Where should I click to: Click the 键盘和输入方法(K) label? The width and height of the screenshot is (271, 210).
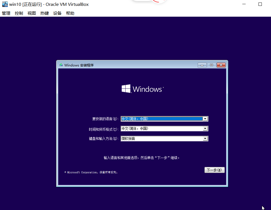104,139
